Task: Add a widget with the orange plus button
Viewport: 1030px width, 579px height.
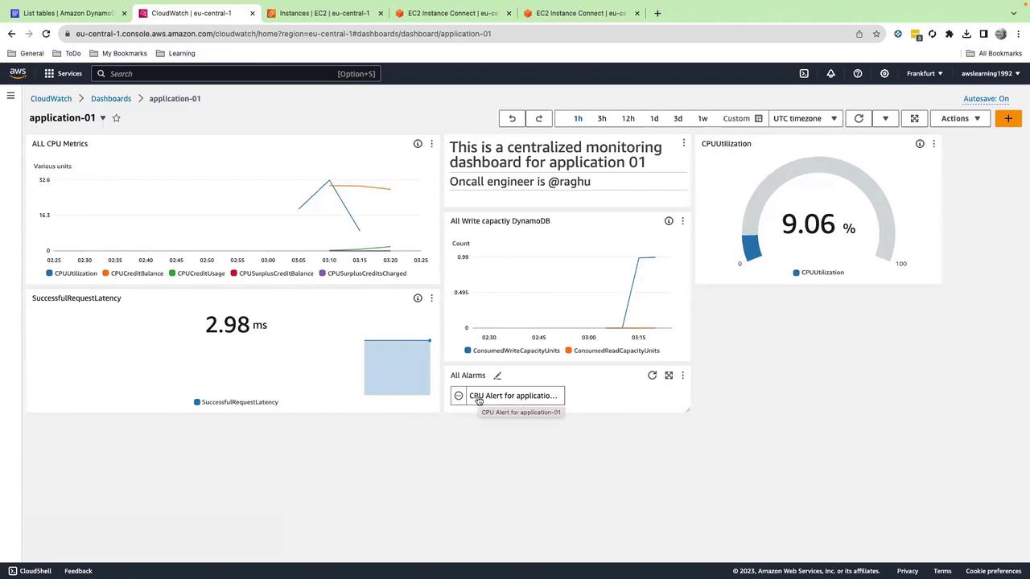Action: [x=1008, y=118]
